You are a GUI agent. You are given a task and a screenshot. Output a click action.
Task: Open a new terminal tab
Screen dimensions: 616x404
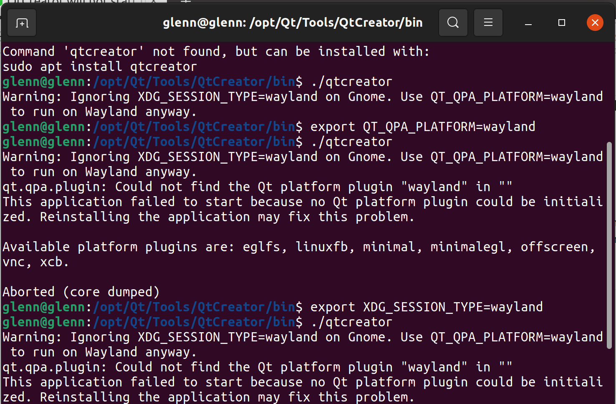tap(22, 23)
